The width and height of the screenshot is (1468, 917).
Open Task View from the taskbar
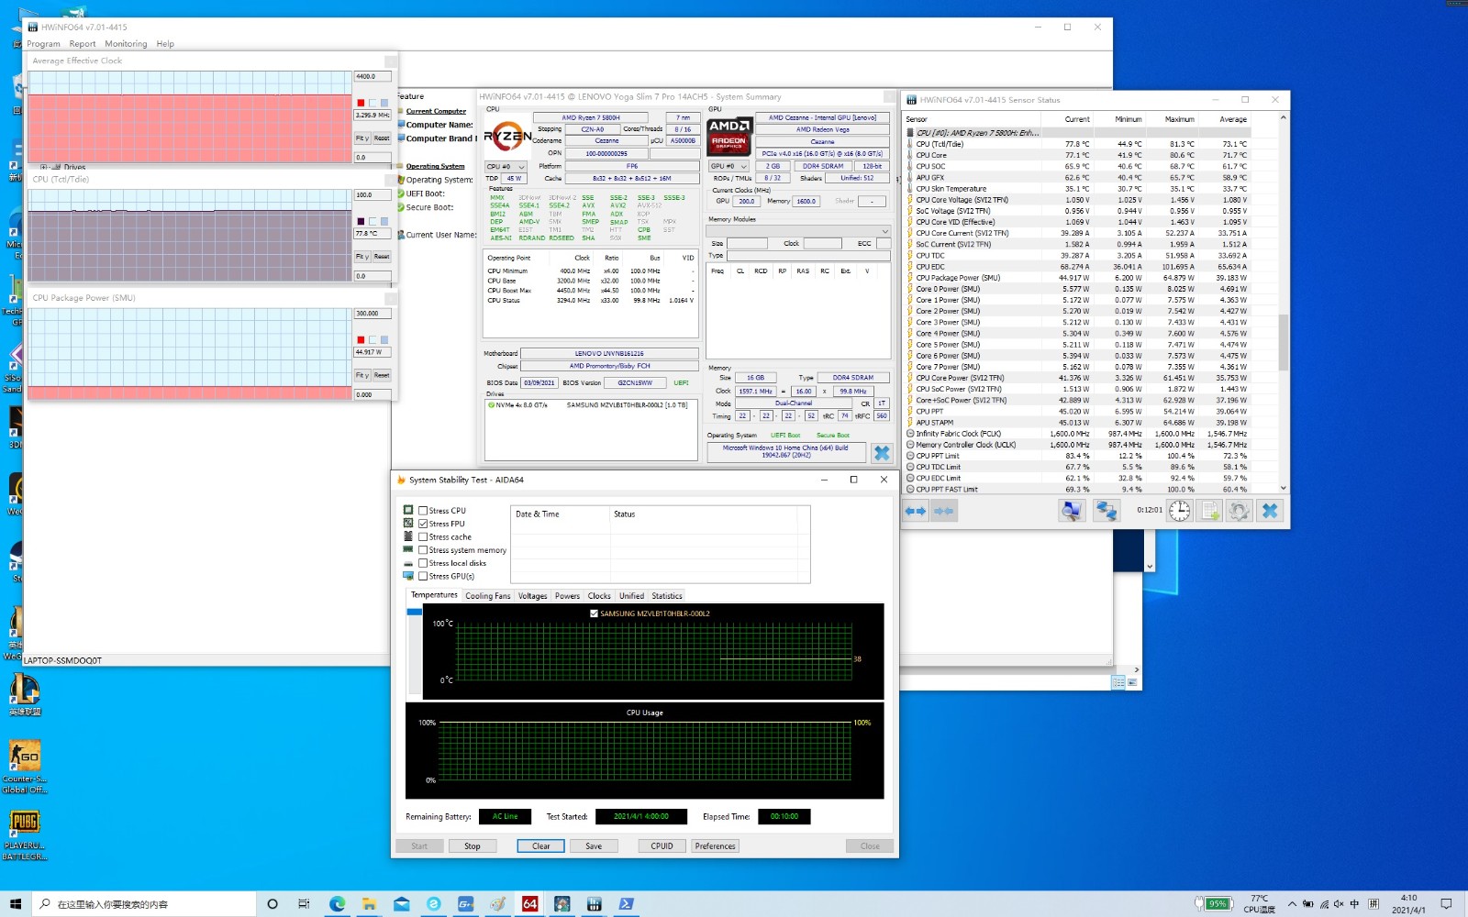coord(304,904)
